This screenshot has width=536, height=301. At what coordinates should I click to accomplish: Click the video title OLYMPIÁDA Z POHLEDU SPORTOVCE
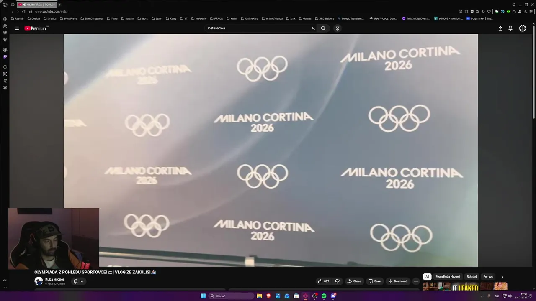[x=95, y=272]
